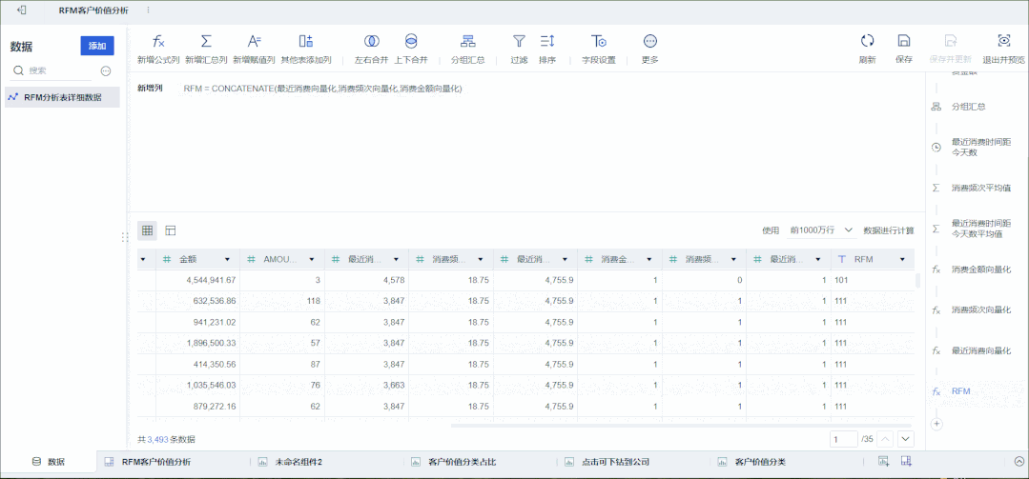Click the 新增汇总列 sigma icon
Screen dimensions: 1029x479
click(206, 41)
